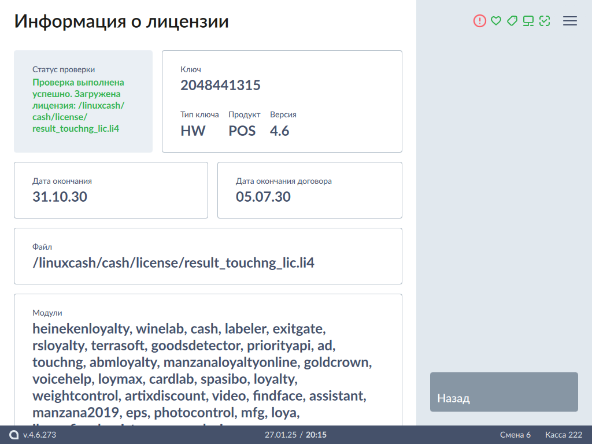Click the green heart status icon
The image size is (592, 444).
495,21
